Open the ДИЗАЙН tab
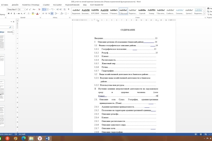 pos(15,5)
